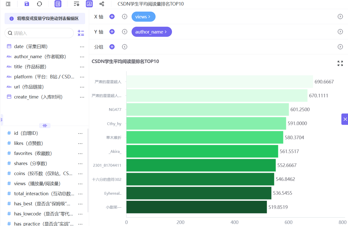Expand the chart to fullscreen
Image resolution: width=348 pixels, height=226 pixels.
(x=340, y=63)
